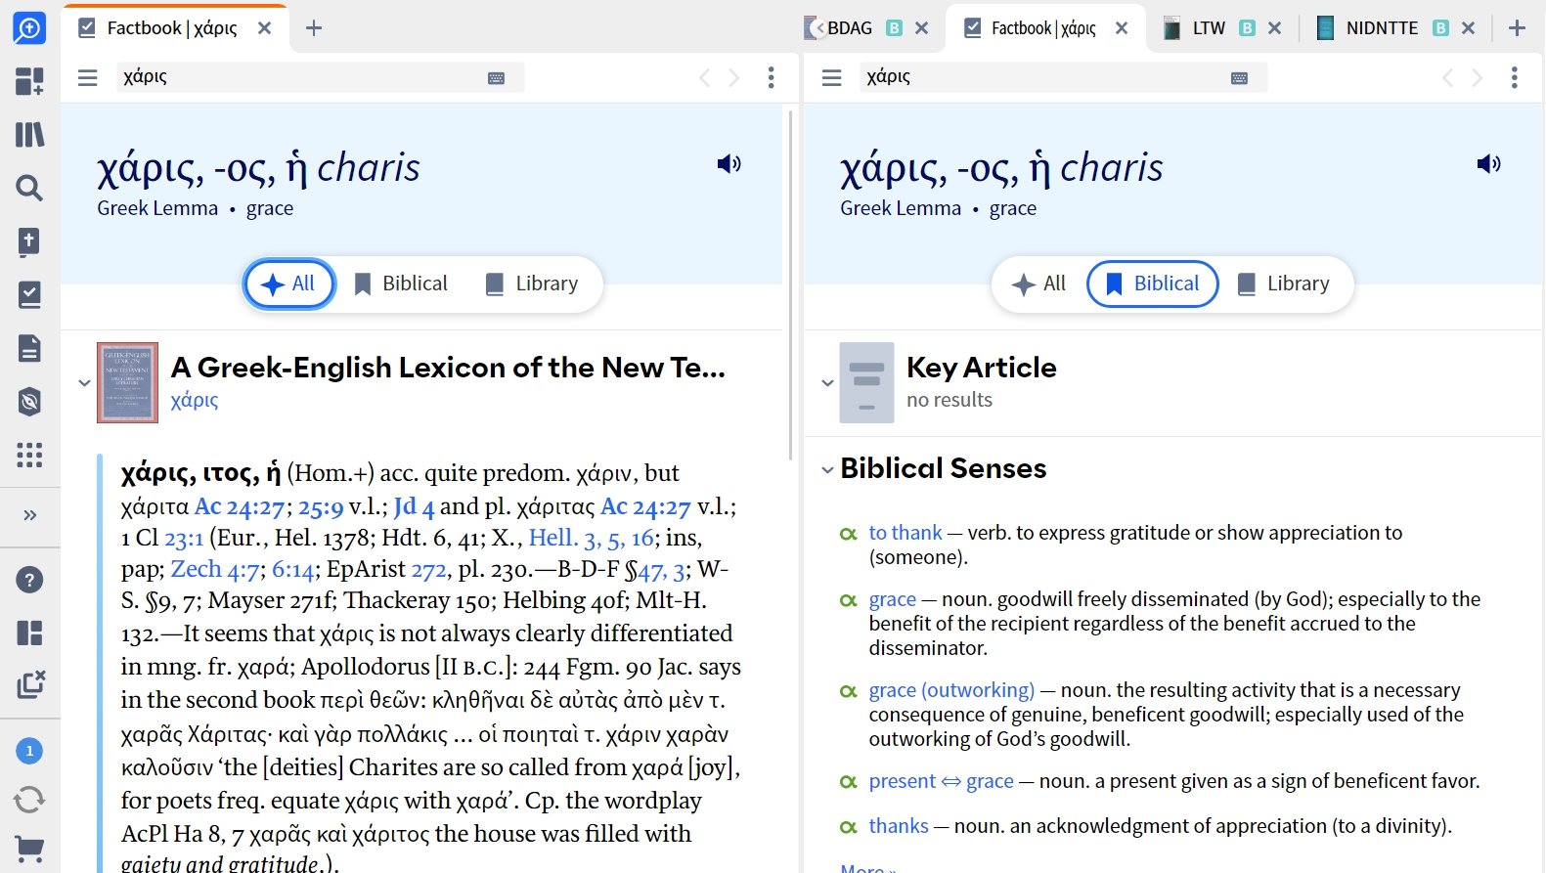
Task: Open the shopping cart icon
Action: (x=29, y=849)
